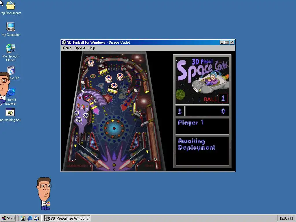Click the player number 1 box

click(180, 111)
